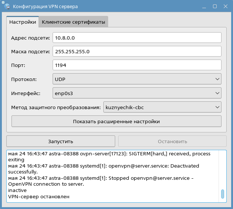The height and width of the screenshot is (209, 233).
Task: Click inside the server log output area
Action: pos(111,176)
